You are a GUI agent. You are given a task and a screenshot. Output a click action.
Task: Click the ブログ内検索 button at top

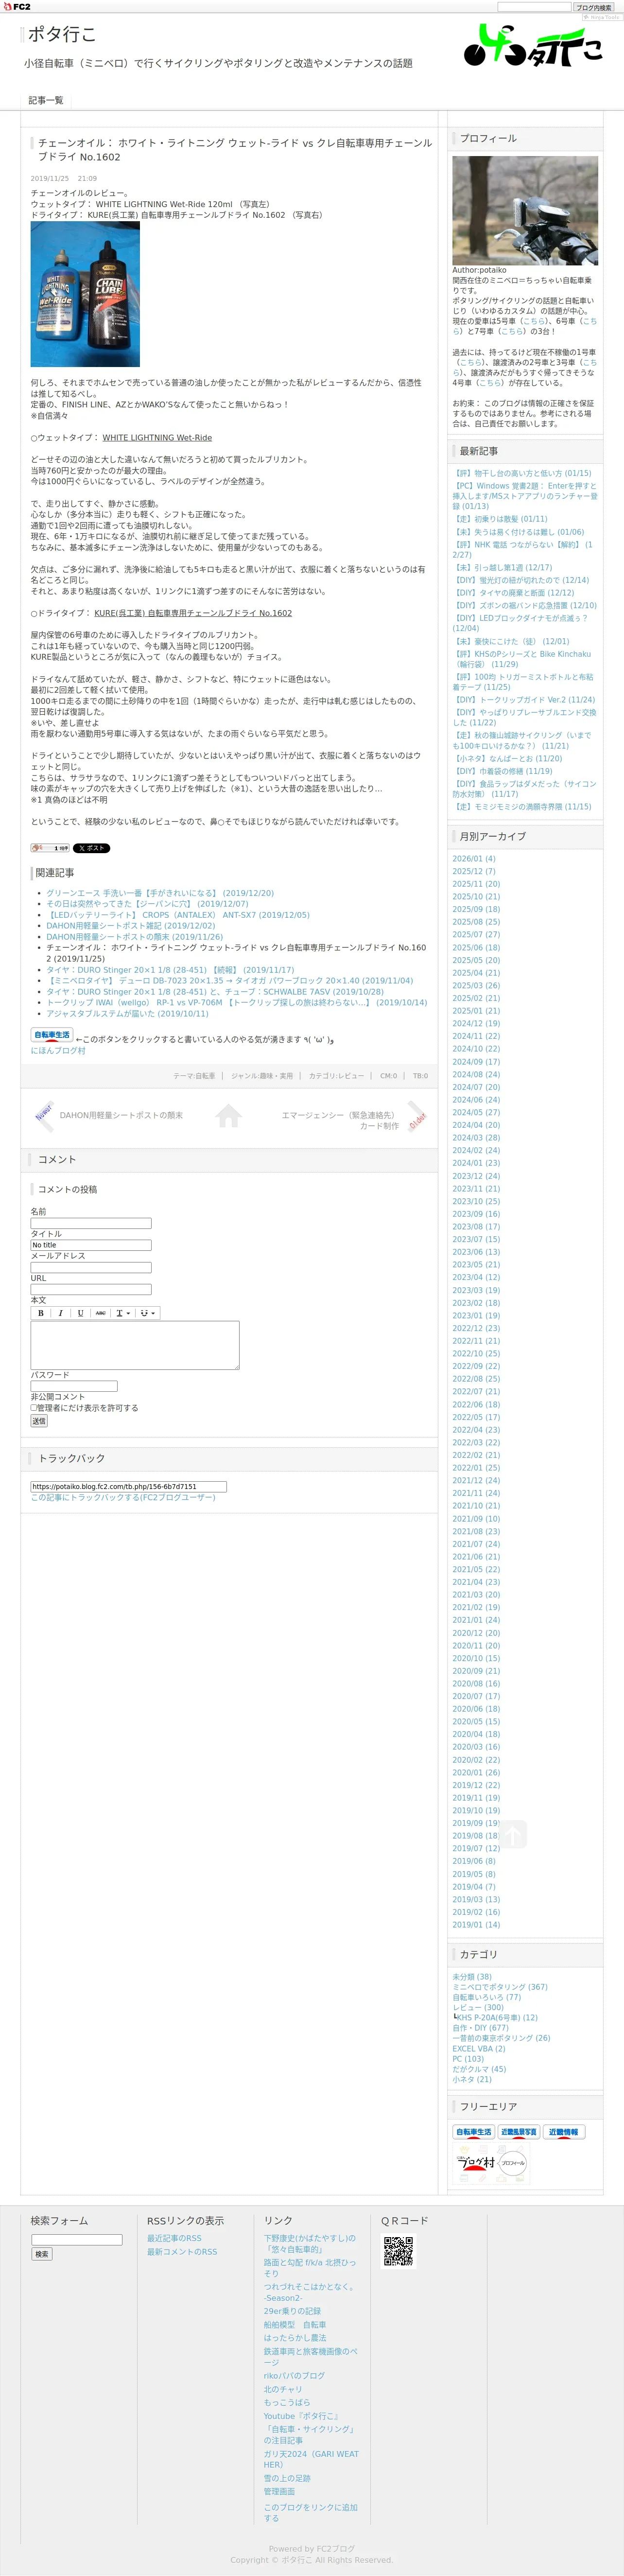tap(593, 7)
